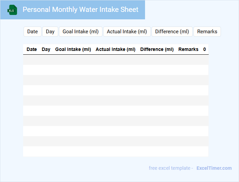Click the Personal Monthly Water Intake Sheet title
This screenshot has height=182, width=239.
[x=80, y=10]
